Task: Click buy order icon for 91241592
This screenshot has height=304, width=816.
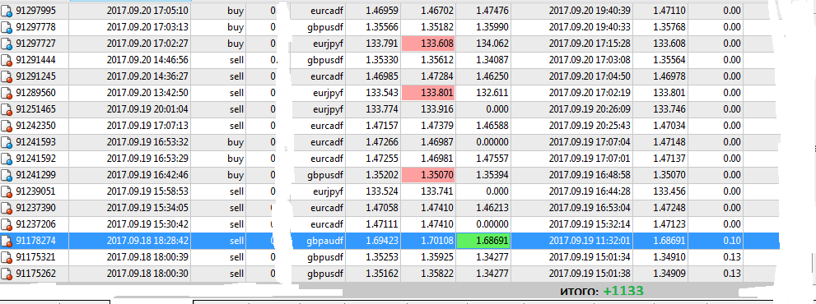Action: [7, 159]
